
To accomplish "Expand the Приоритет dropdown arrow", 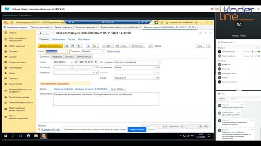I will [x=103, y=52].
